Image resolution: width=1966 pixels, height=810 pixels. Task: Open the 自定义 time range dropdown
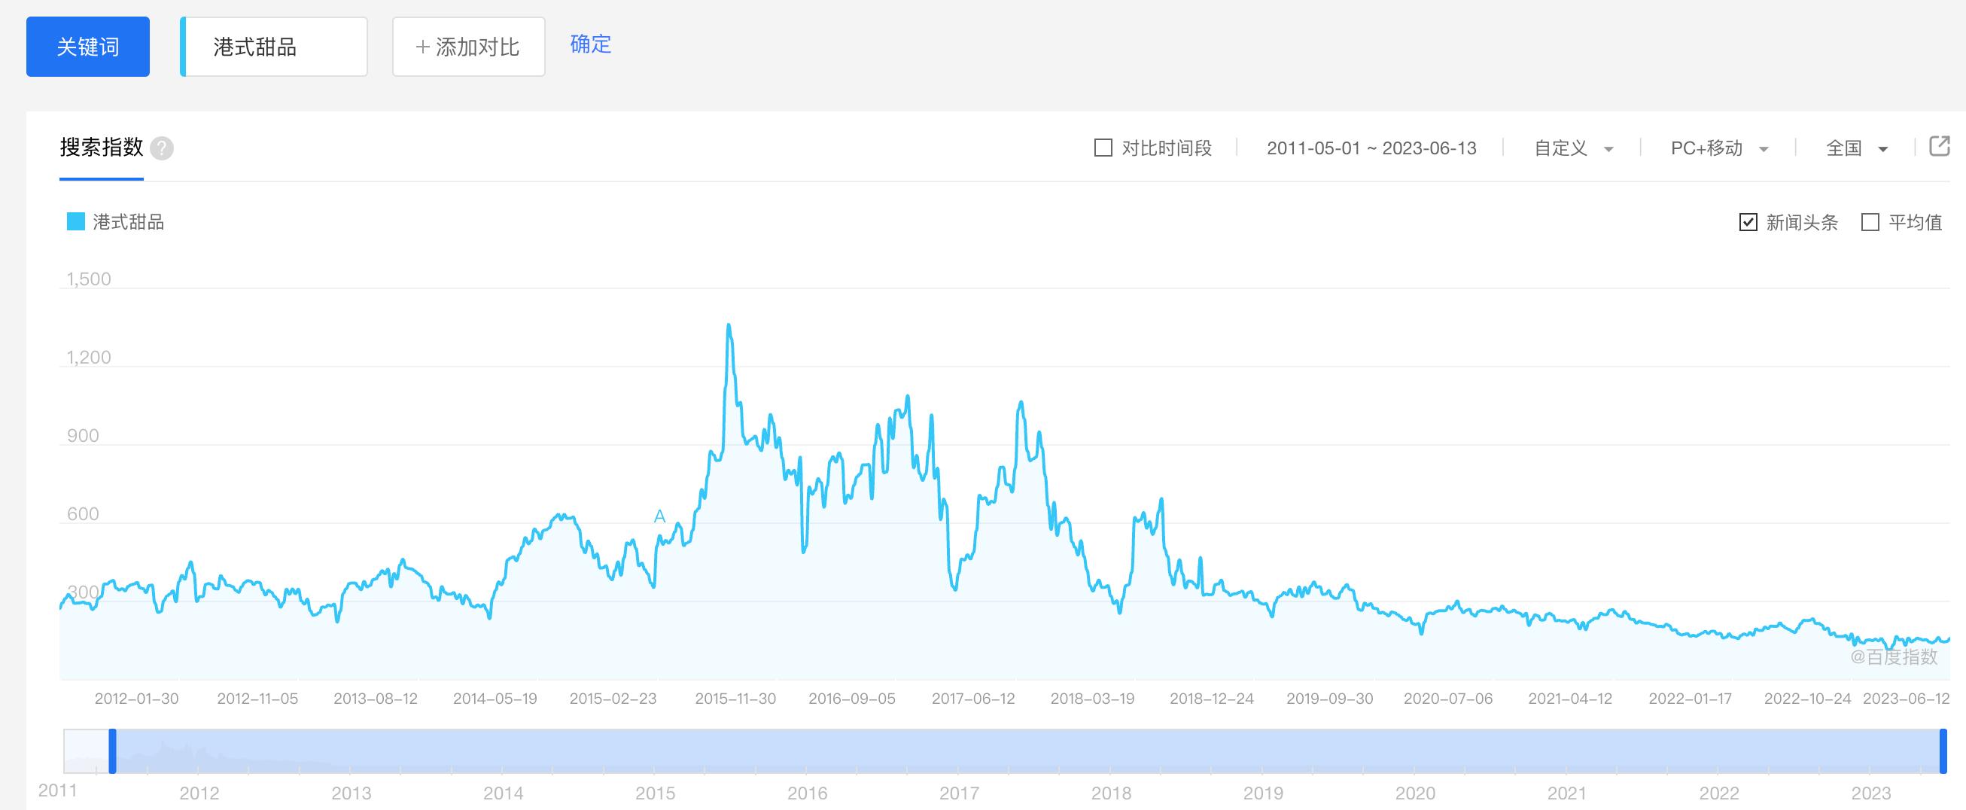[1573, 148]
